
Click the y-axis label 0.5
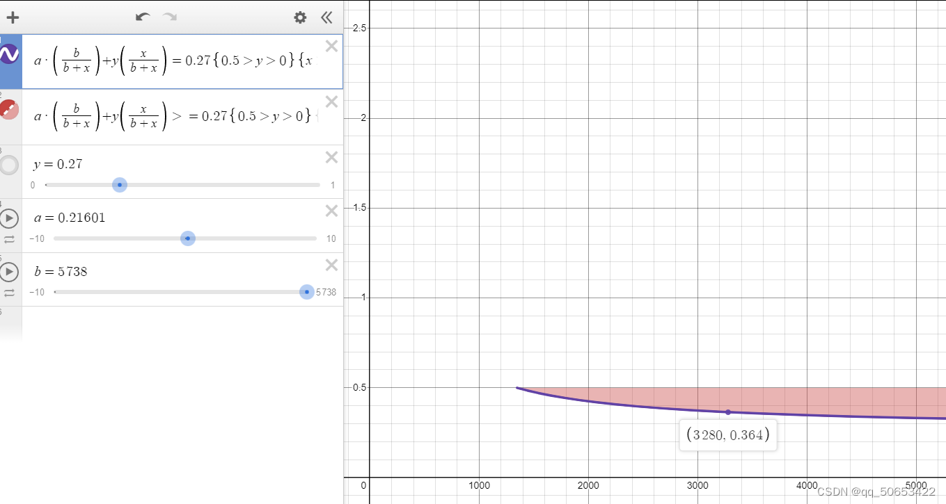358,387
